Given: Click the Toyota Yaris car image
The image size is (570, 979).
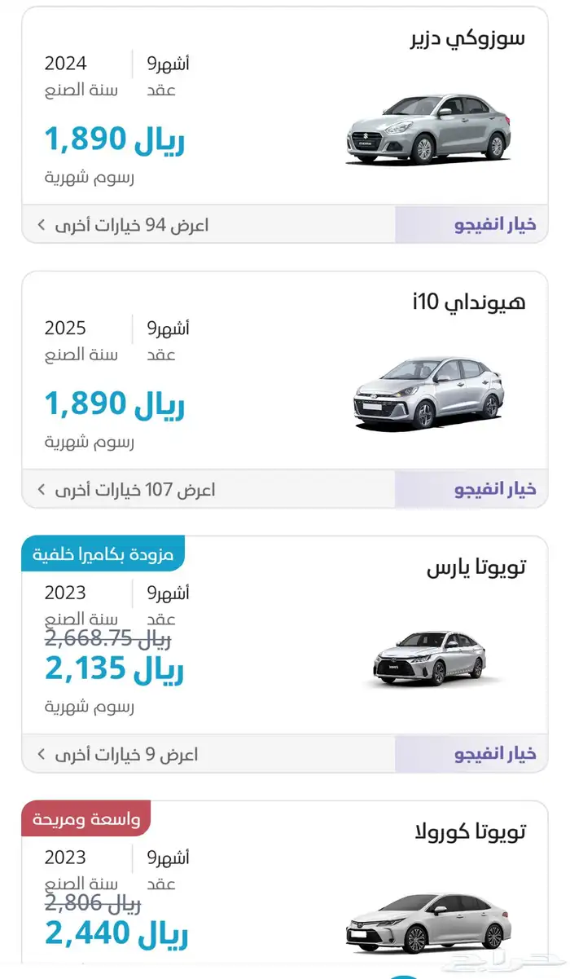Looking at the screenshot, I should 429,659.
